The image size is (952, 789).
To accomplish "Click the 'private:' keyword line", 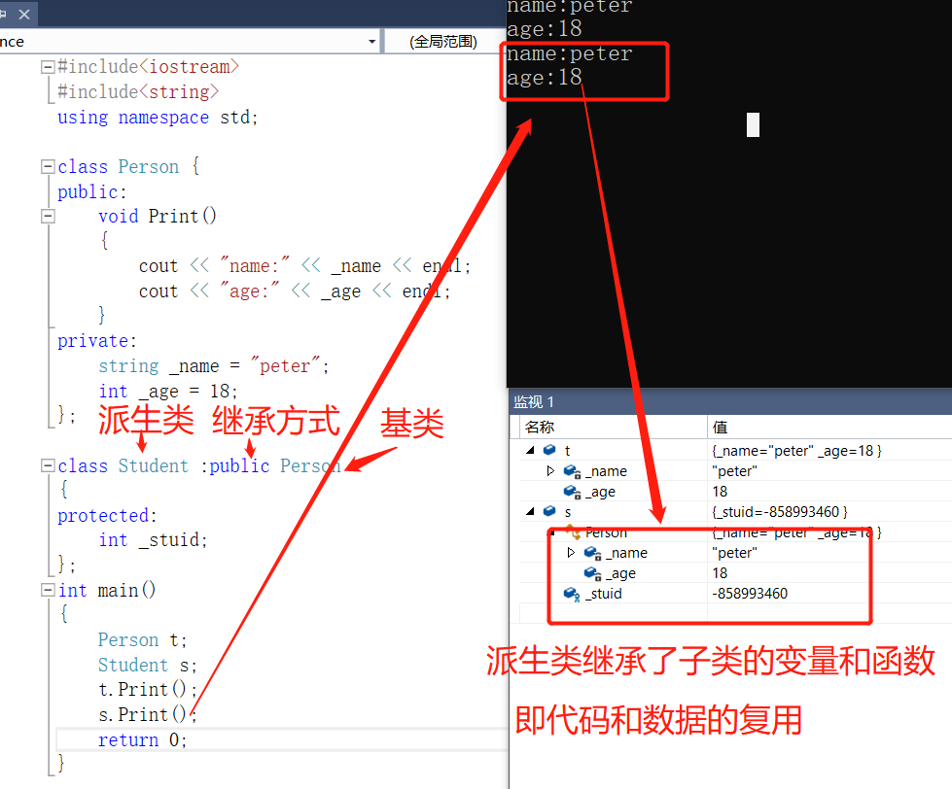I will [x=97, y=341].
